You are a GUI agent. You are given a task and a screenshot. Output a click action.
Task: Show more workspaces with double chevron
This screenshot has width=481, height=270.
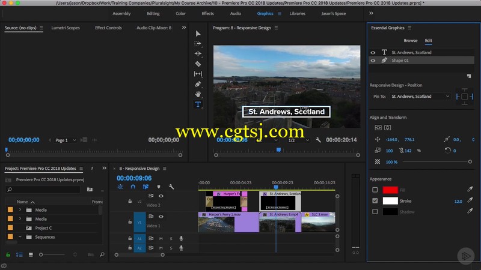(x=371, y=13)
